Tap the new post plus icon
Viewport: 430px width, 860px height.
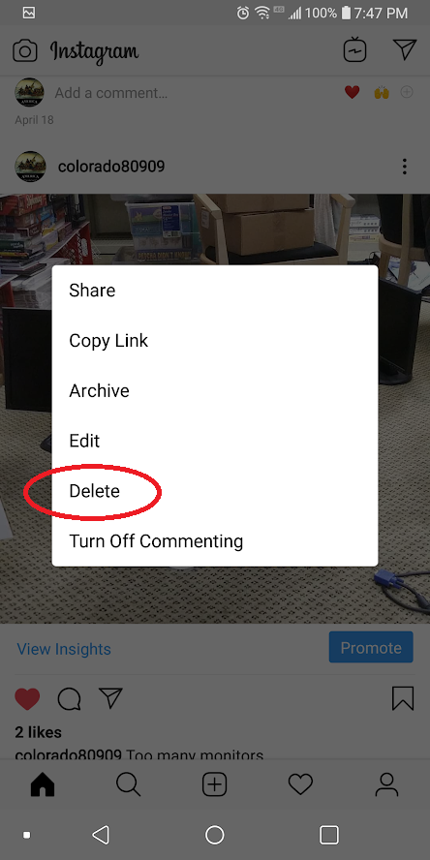[214, 785]
